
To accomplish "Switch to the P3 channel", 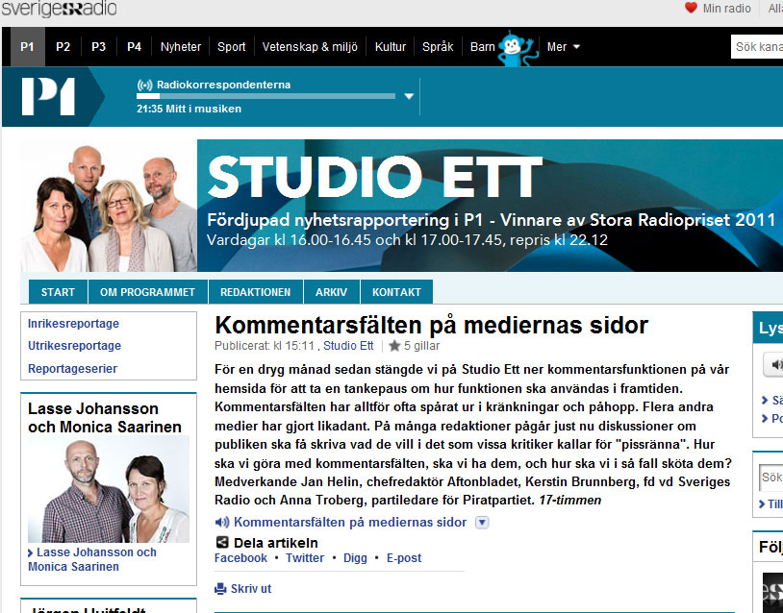I will tap(98, 47).
